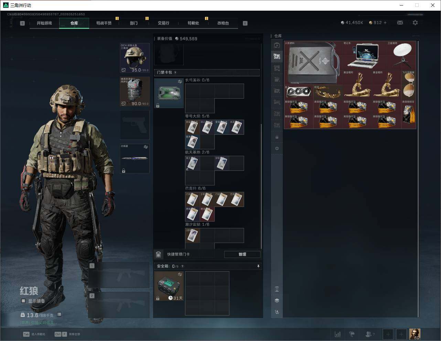Select the first 巴克什 key card
Image resolution: width=441 pixels, height=341 pixels.
(192, 199)
